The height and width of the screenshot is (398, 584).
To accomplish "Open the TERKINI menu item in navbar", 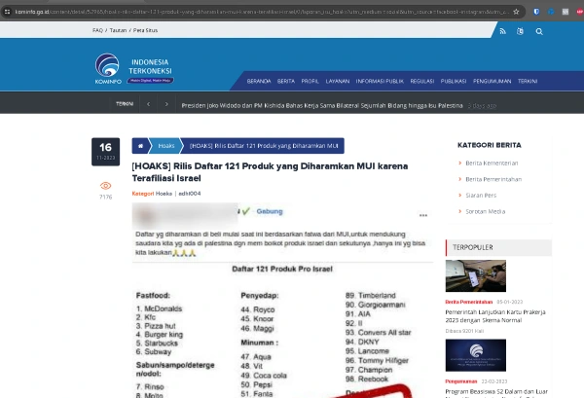I will point(528,81).
